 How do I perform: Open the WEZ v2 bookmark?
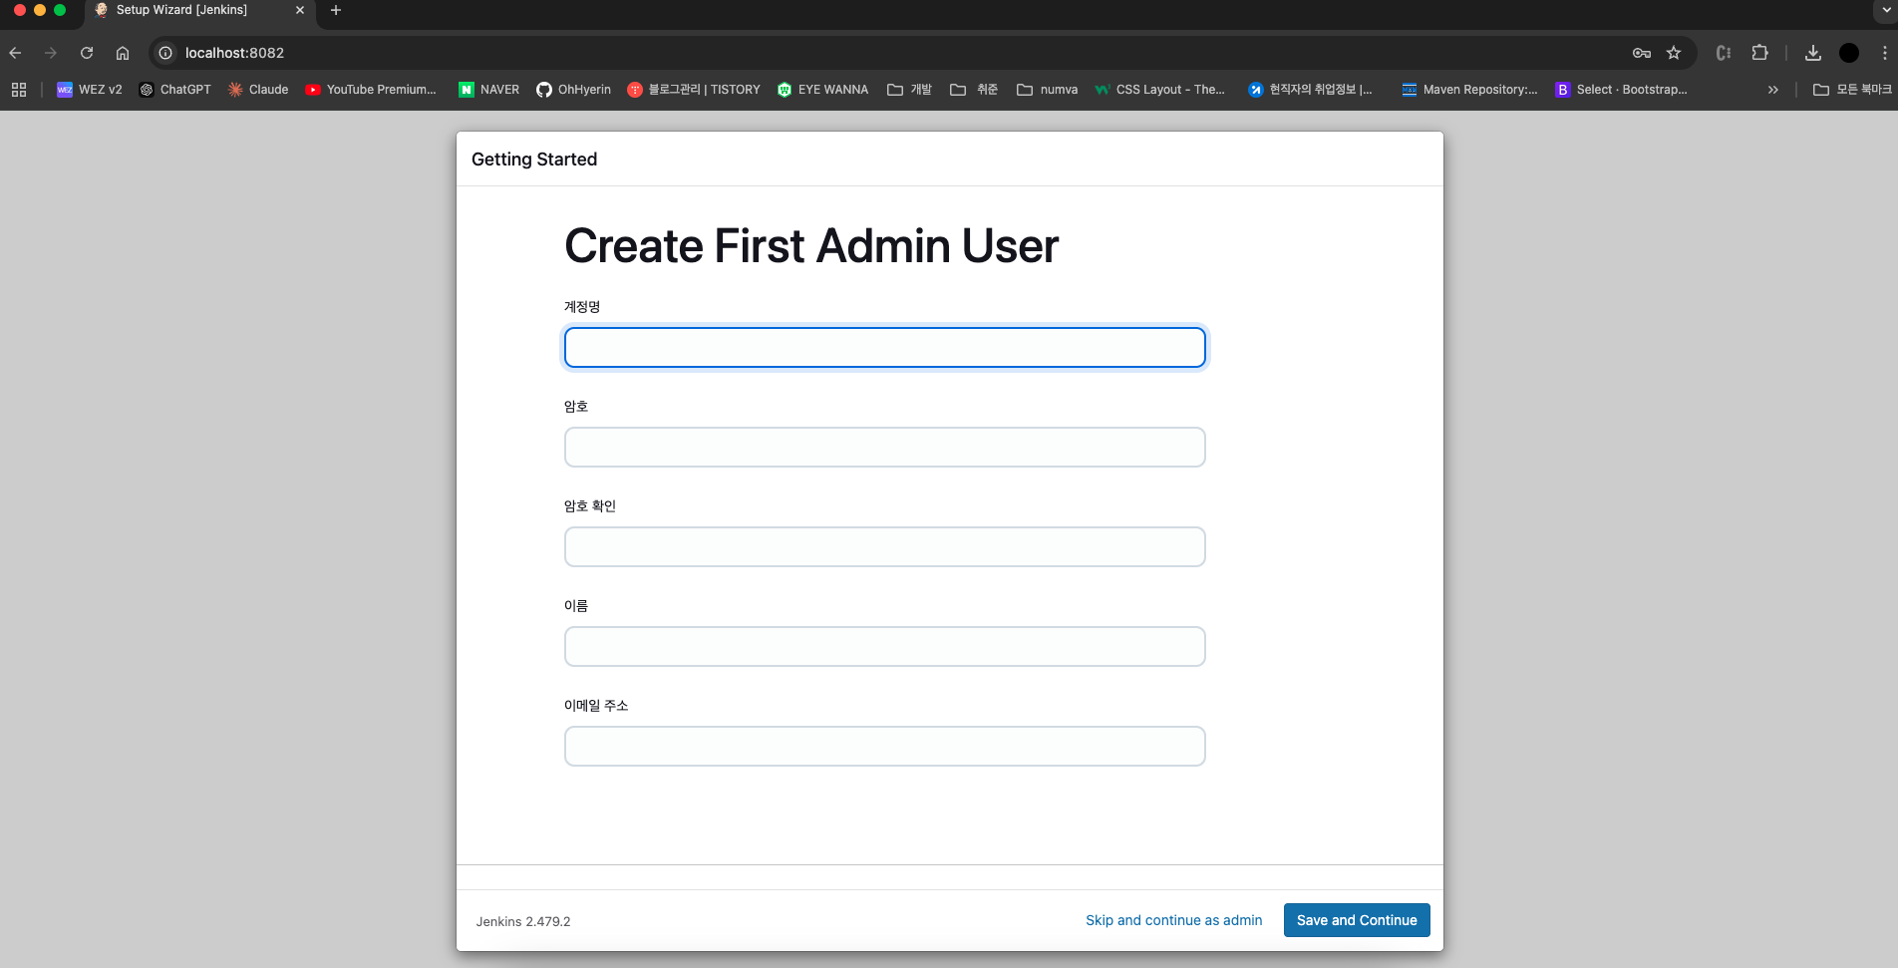90,90
